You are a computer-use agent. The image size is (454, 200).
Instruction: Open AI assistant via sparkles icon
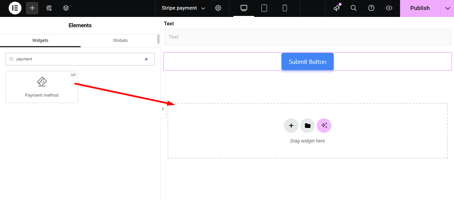pos(324,125)
